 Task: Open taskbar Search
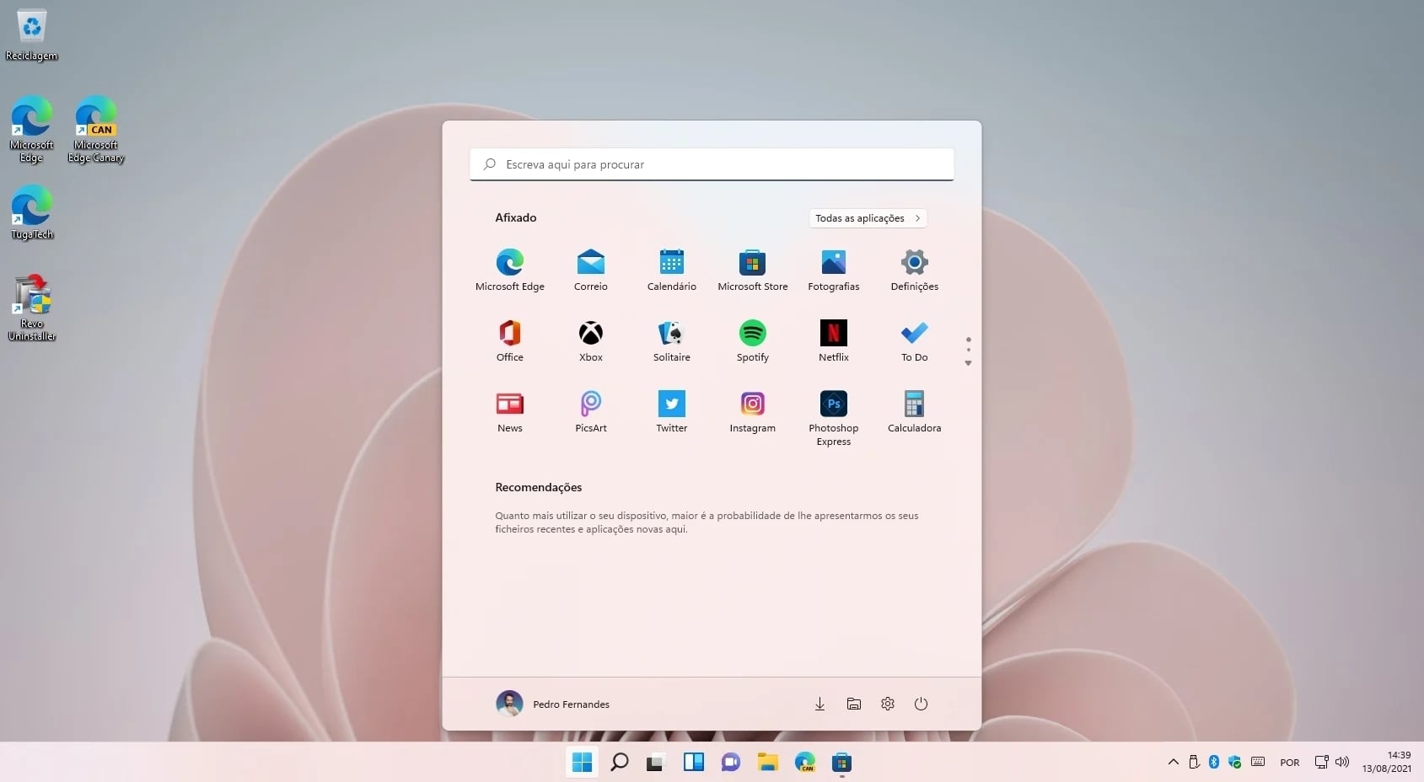620,763
